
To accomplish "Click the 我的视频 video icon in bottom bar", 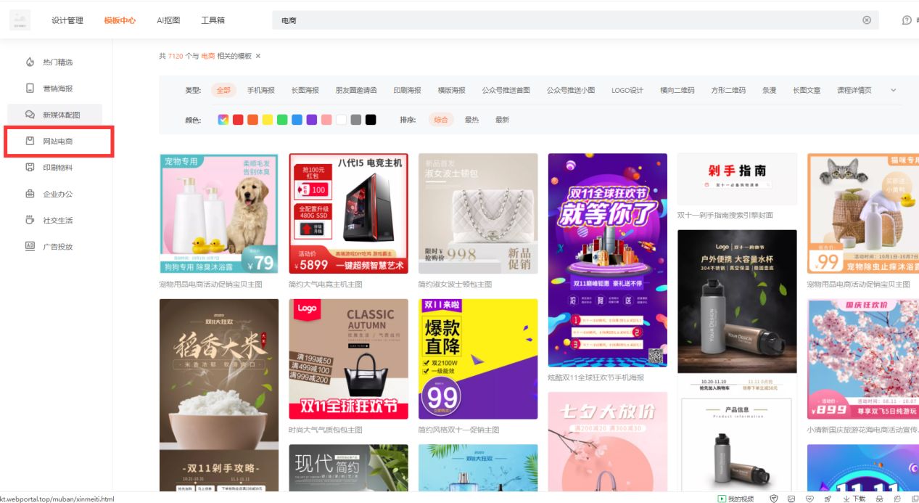I will (x=720, y=499).
